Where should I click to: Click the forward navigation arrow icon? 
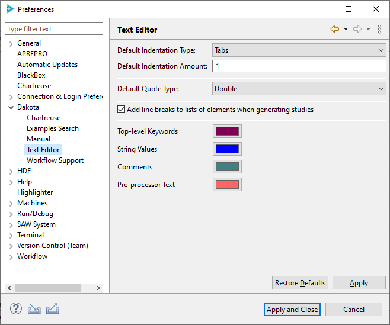pyautogui.click(x=357, y=30)
